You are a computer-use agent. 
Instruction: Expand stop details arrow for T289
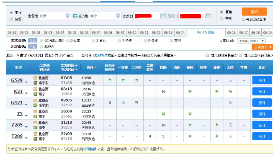click(26, 138)
